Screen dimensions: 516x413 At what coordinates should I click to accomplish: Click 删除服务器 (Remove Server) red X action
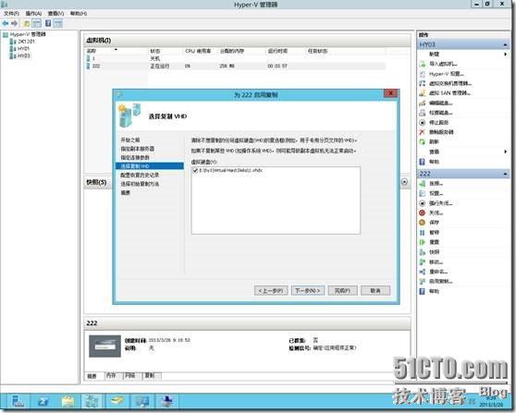[441, 132]
